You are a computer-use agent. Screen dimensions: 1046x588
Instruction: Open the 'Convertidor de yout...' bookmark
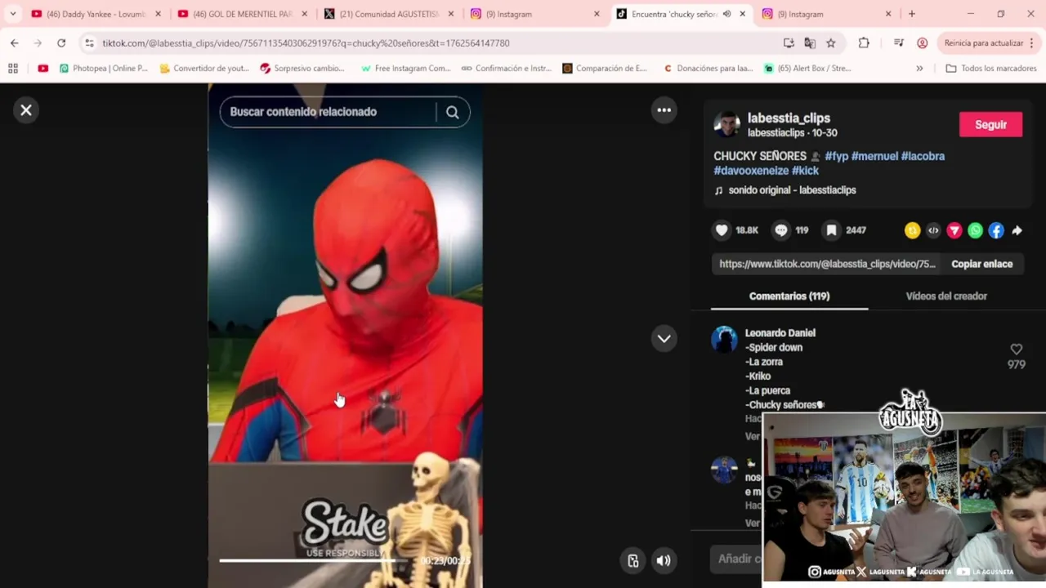click(203, 69)
